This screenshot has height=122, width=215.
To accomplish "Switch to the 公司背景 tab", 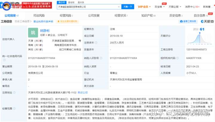I will click(x=12, y=15).
